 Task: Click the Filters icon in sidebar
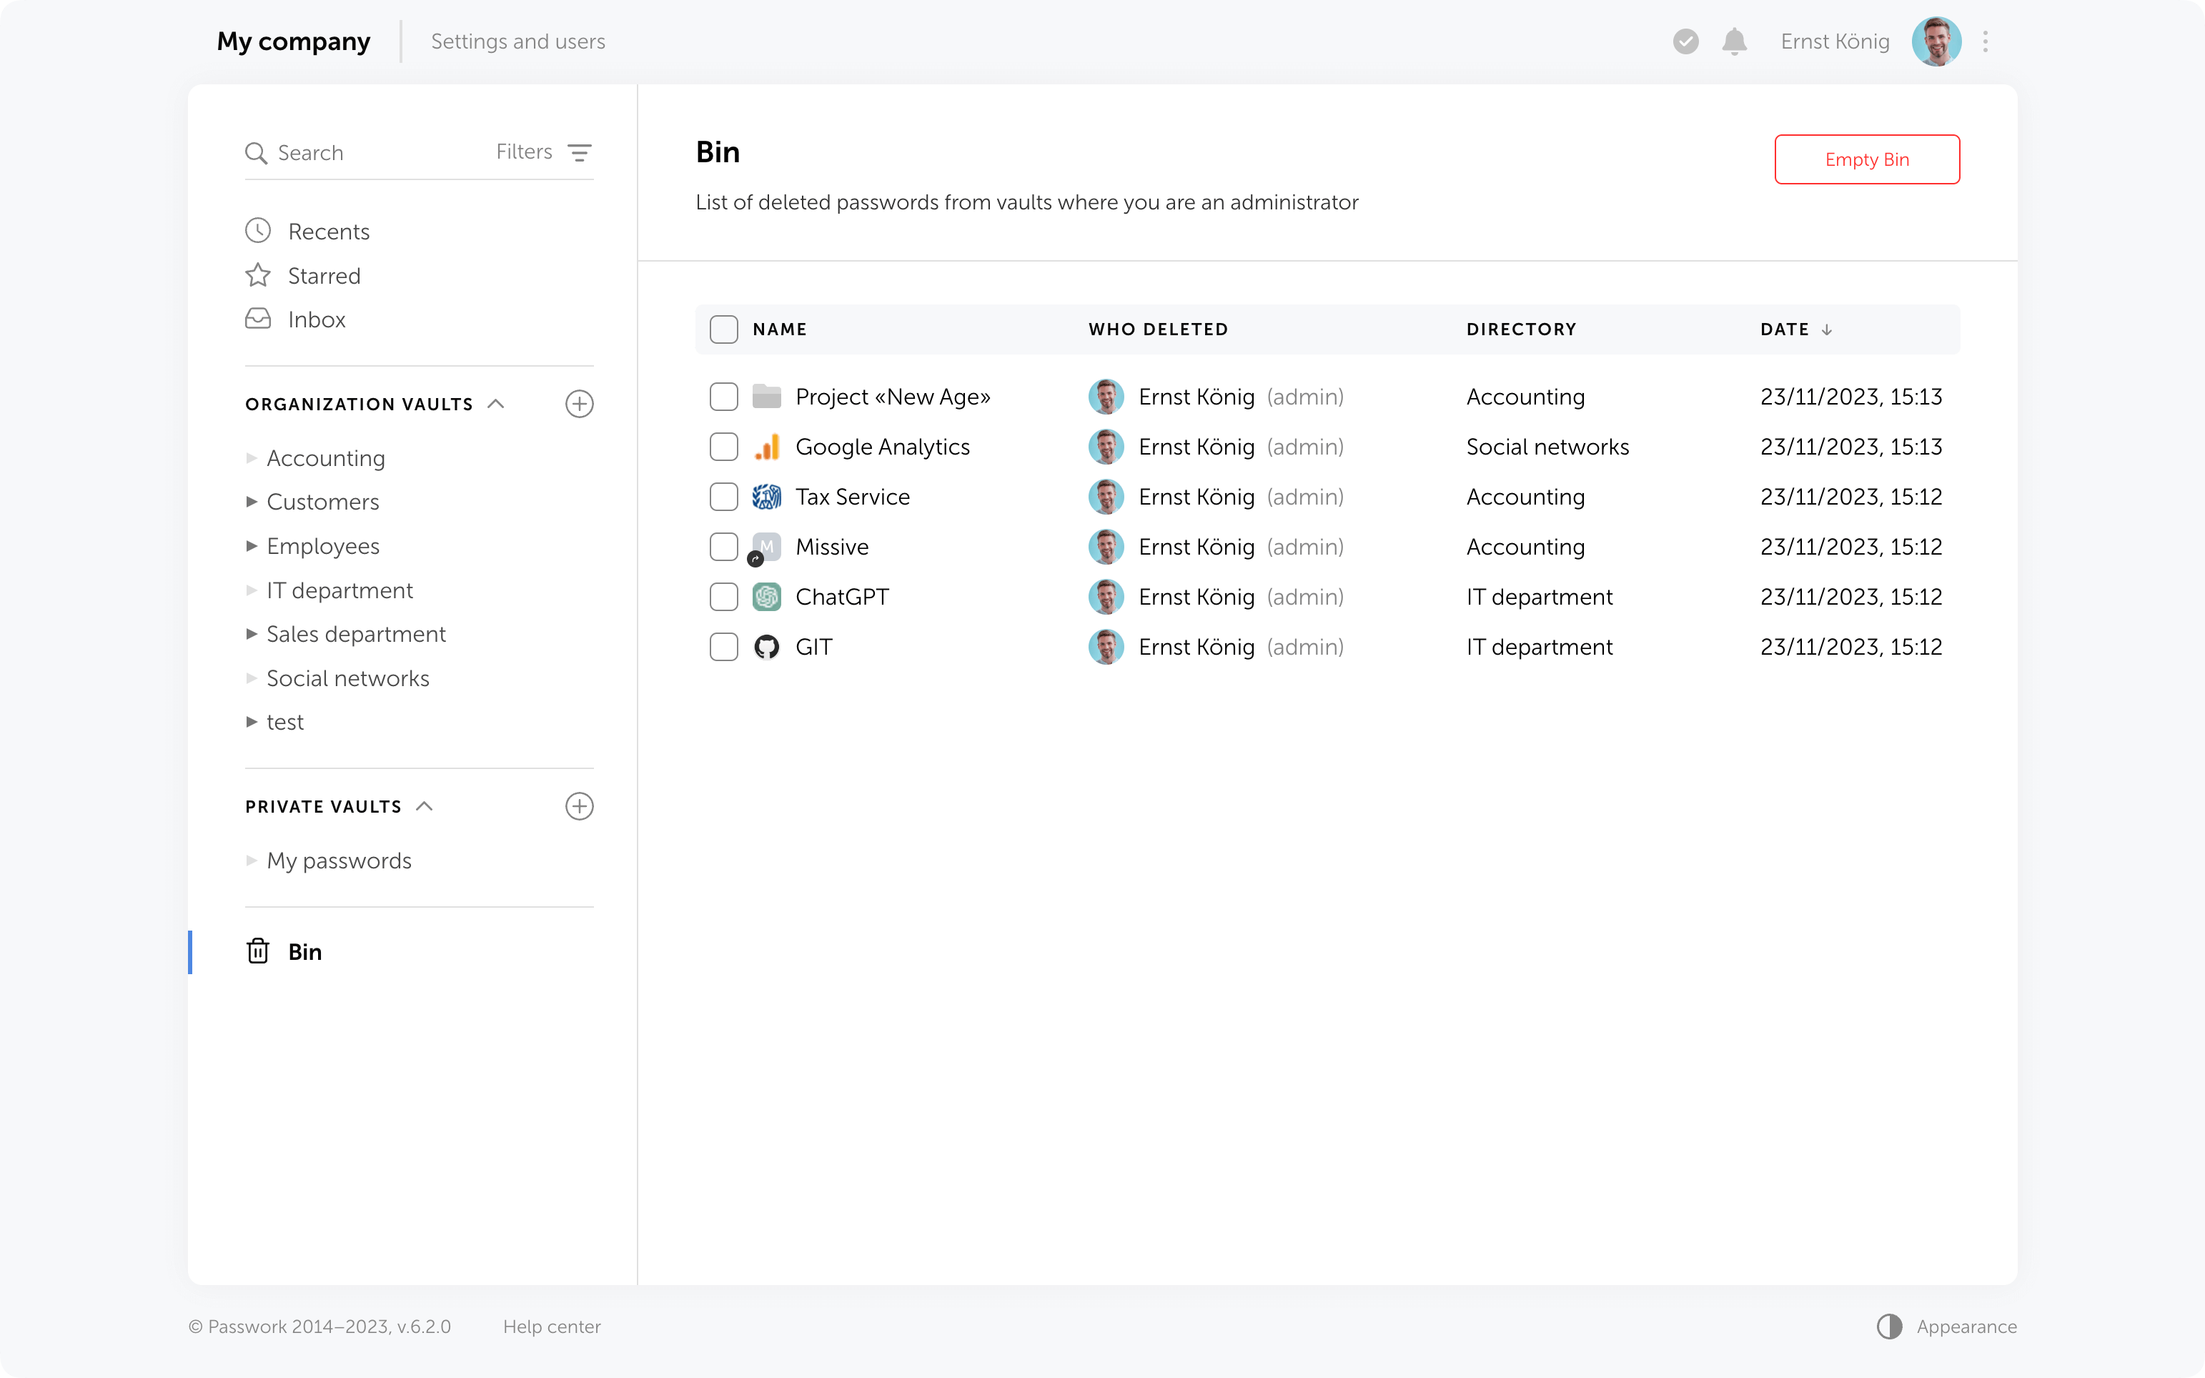(x=580, y=152)
